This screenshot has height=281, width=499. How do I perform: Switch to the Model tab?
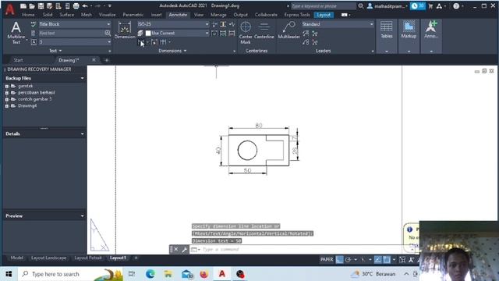point(16,258)
